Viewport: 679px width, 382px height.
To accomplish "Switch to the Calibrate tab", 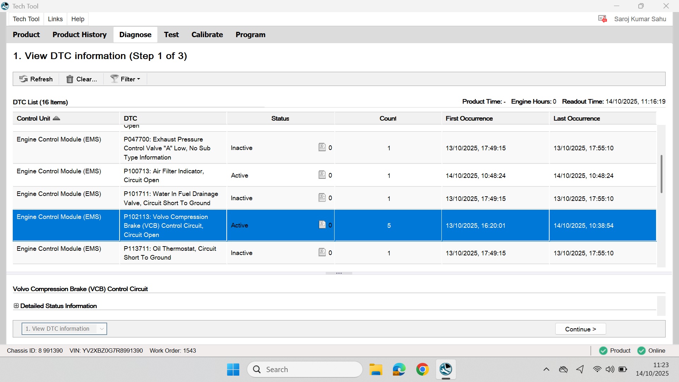I will click(x=207, y=35).
